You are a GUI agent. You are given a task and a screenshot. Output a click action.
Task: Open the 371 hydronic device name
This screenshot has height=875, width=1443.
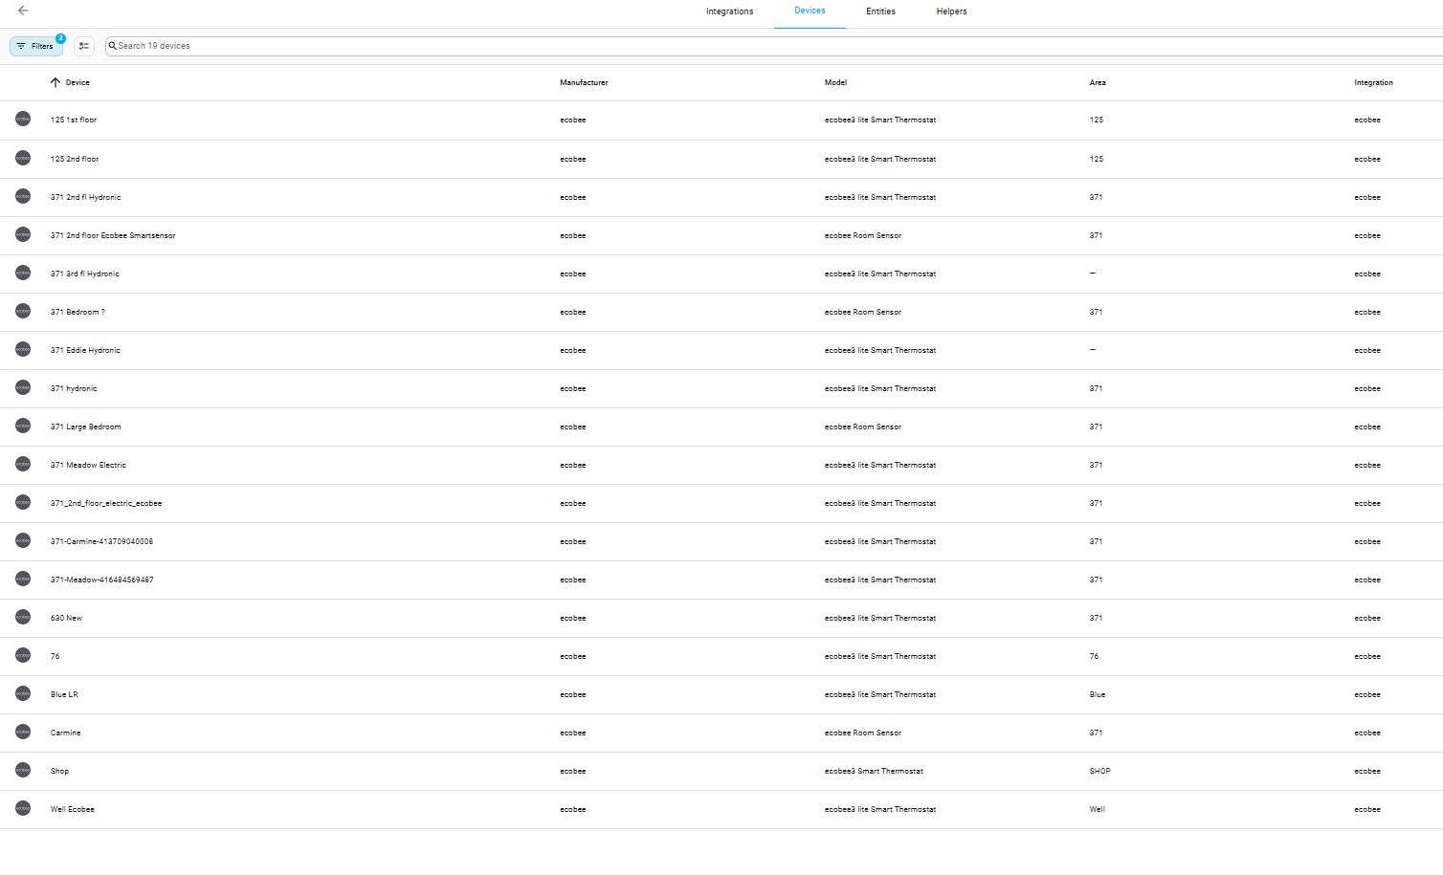74,388
